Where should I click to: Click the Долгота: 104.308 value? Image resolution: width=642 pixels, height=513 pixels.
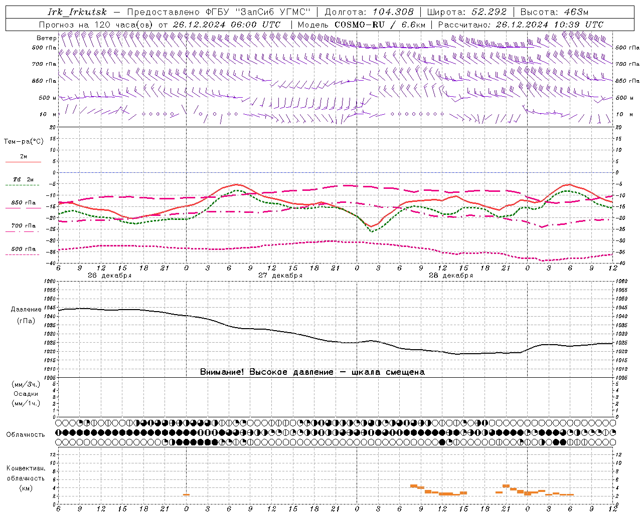tap(369, 12)
